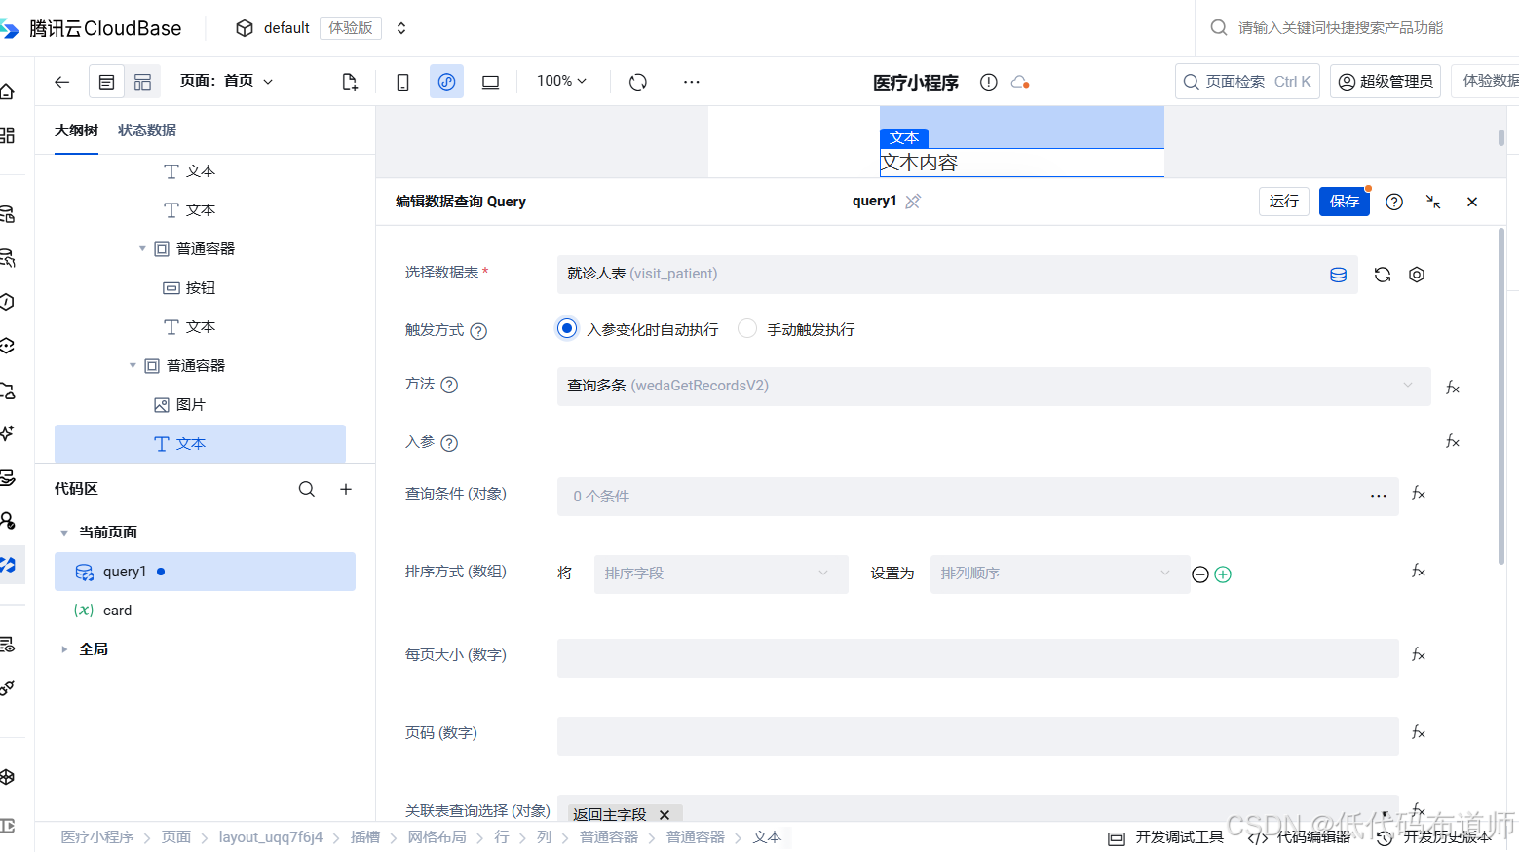The image size is (1519, 852).
Task: Select 手动触发执行 radio button
Action: coord(746,328)
